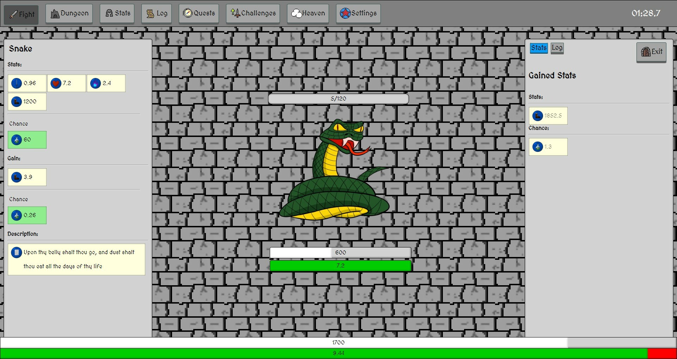Click the clouds icon on the Heaven button
Viewport: 677px width, 359px height.
click(296, 13)
